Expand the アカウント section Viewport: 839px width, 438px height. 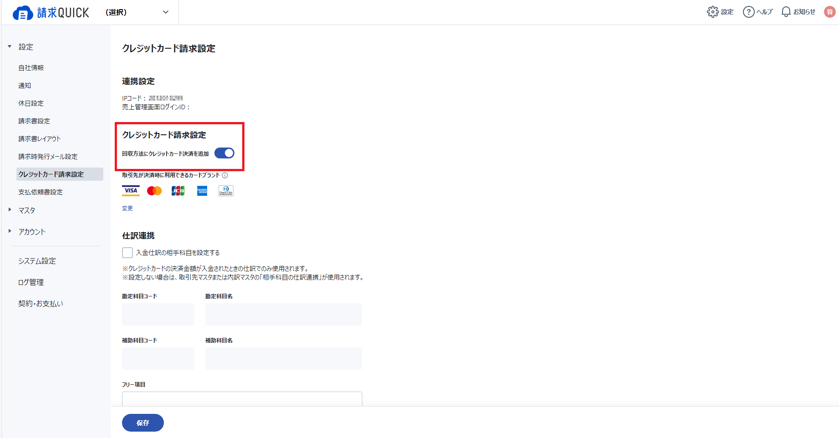10,231
